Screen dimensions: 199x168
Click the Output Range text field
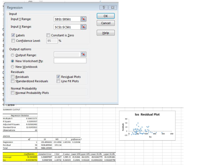(67, 54)
